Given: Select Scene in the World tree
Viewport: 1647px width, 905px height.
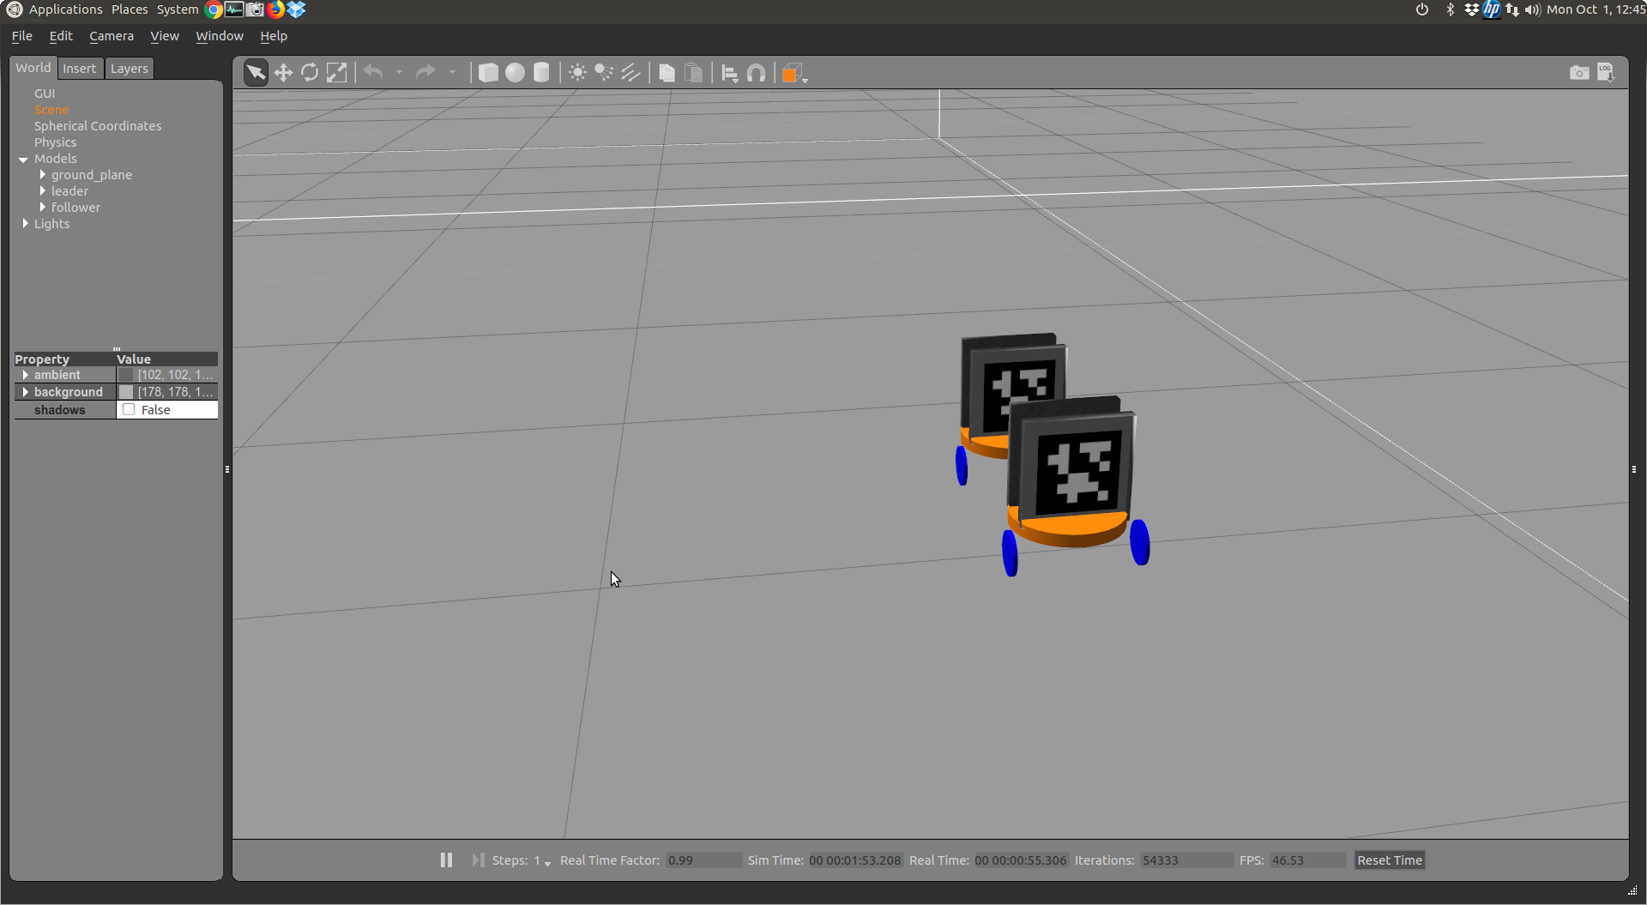Looking at the screenshot, I should pos(51,110).
